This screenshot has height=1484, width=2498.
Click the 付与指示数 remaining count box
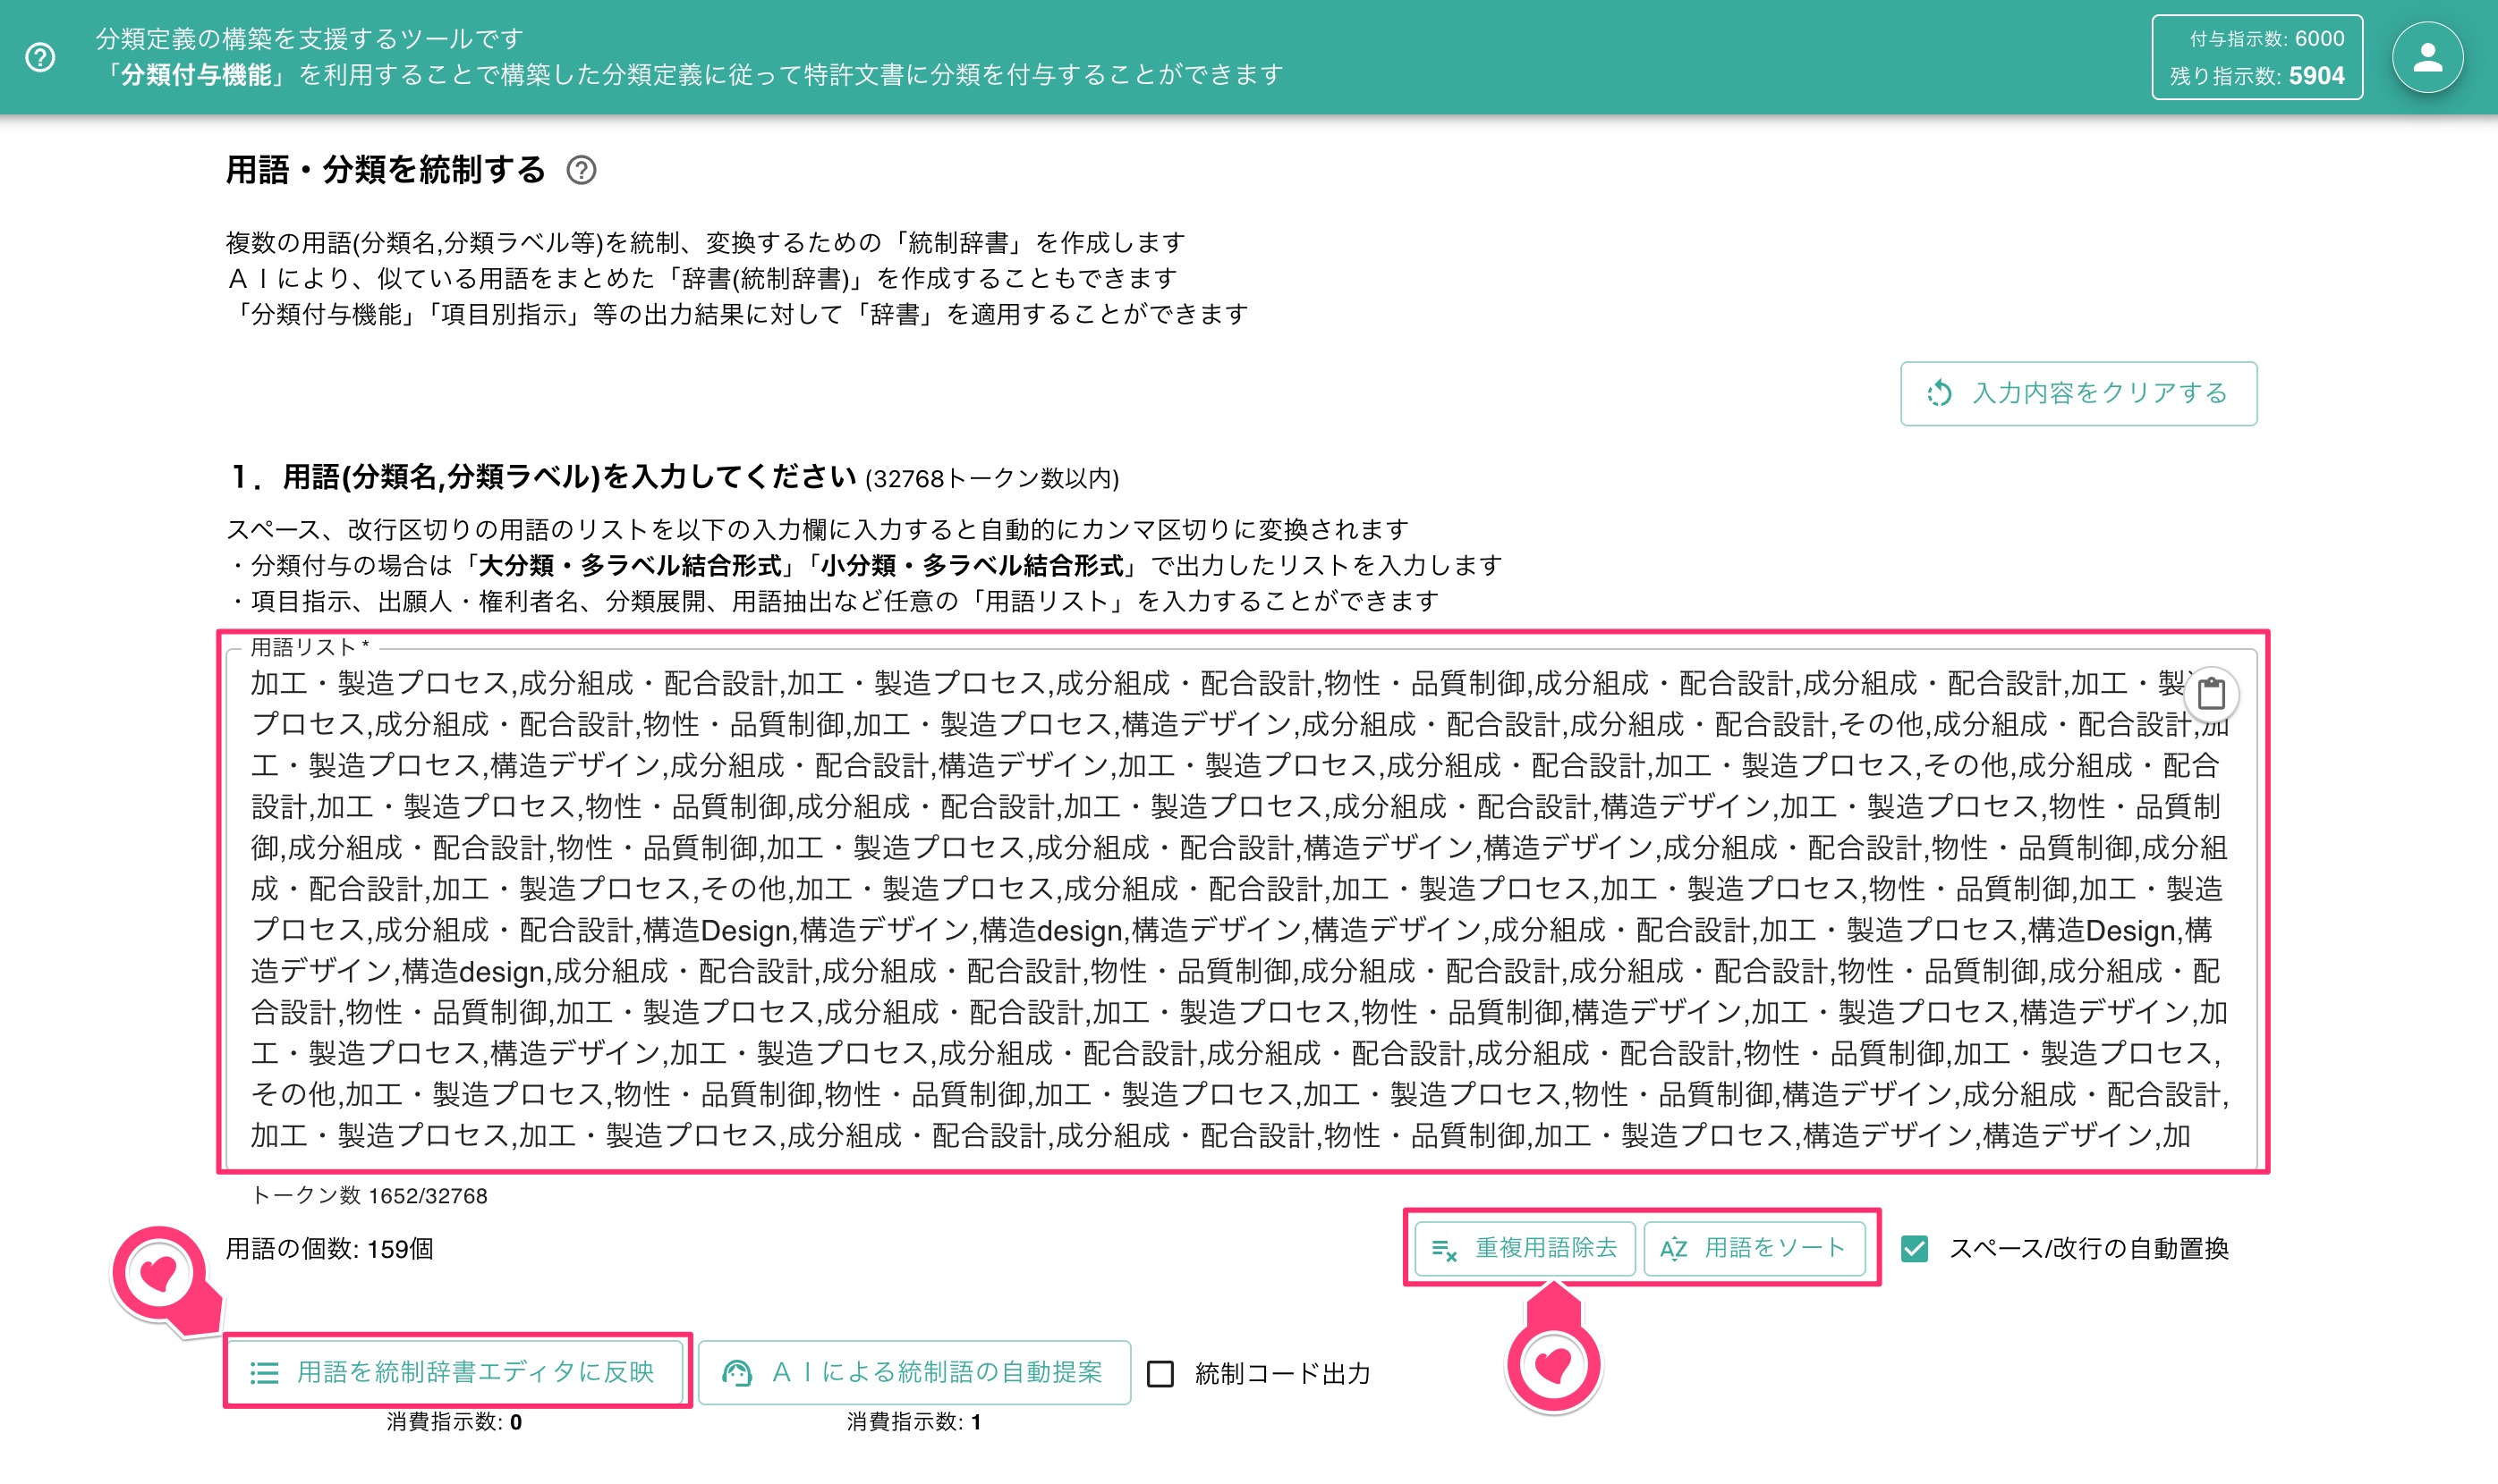(2256, 57)
